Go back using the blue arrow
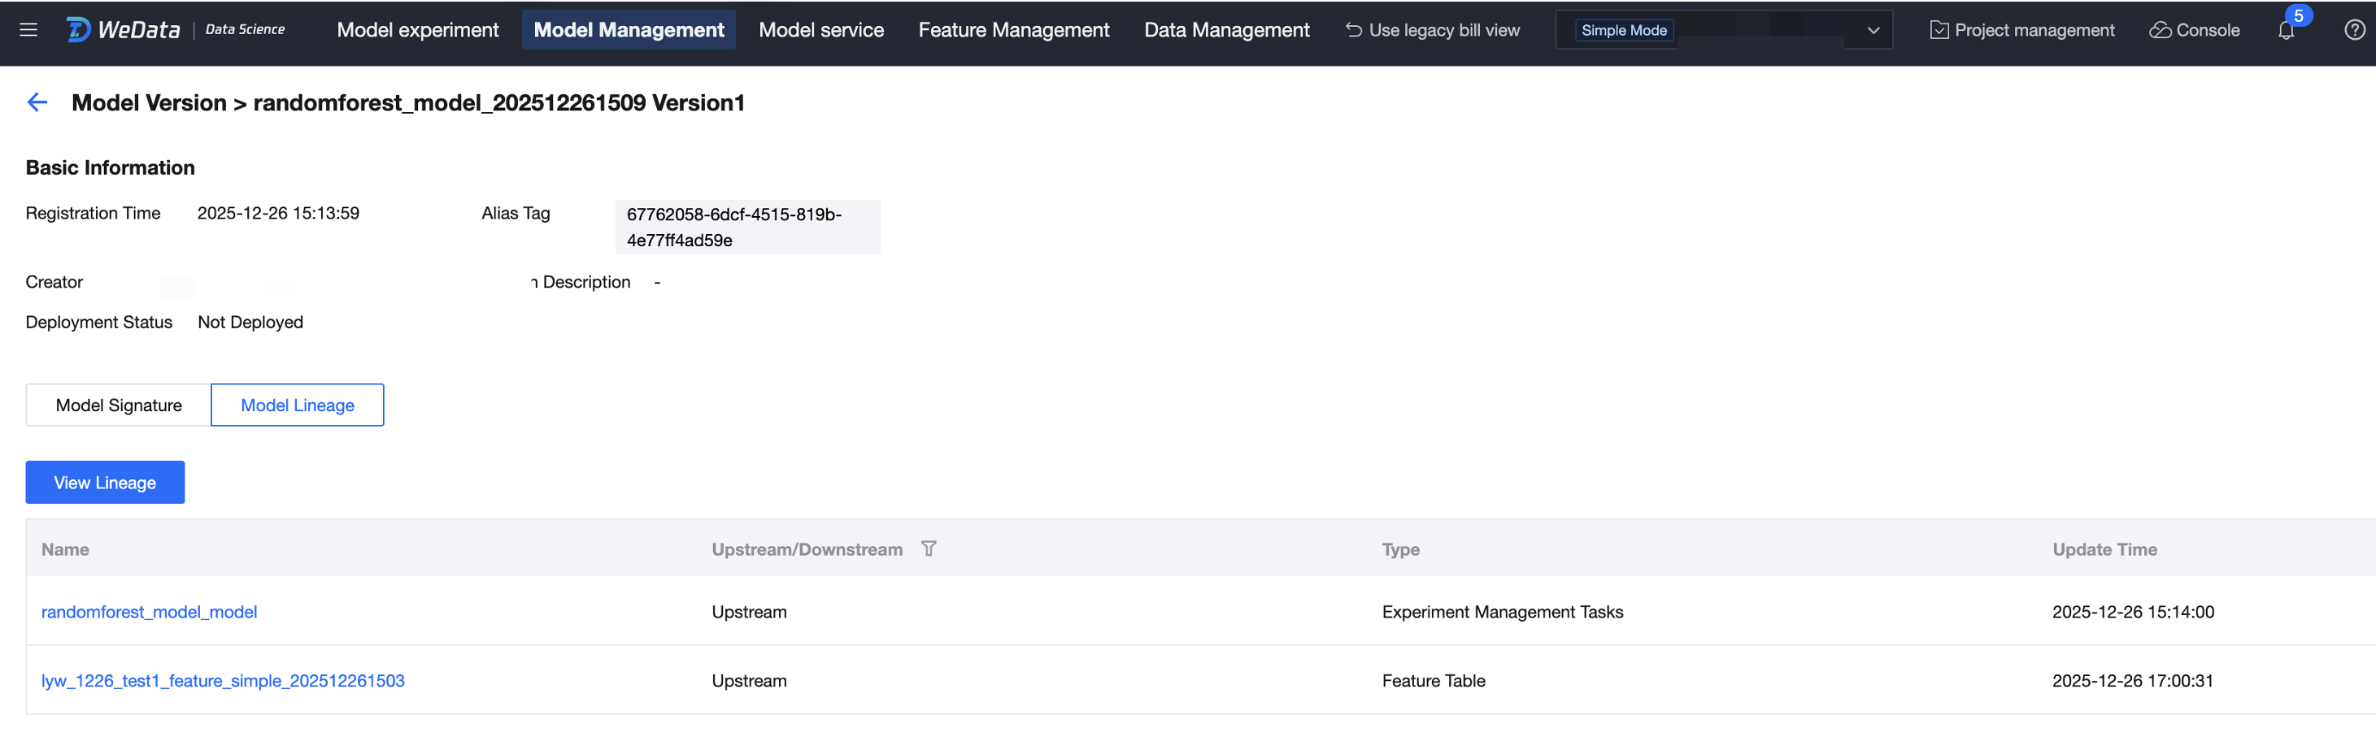 tap(37, 102)
